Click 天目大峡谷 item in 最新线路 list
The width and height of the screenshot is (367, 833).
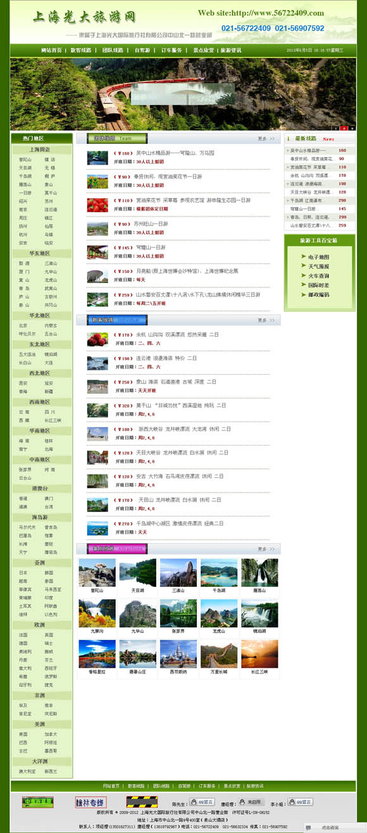311,192
